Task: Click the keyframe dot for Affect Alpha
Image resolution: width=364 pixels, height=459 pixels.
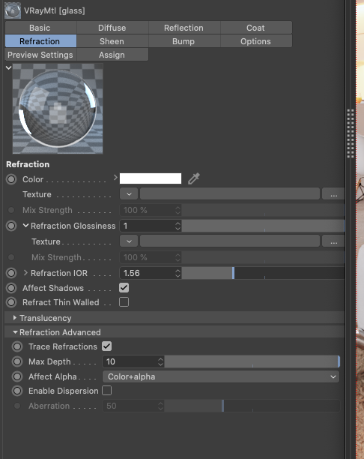Action: (x=17, y=376)
